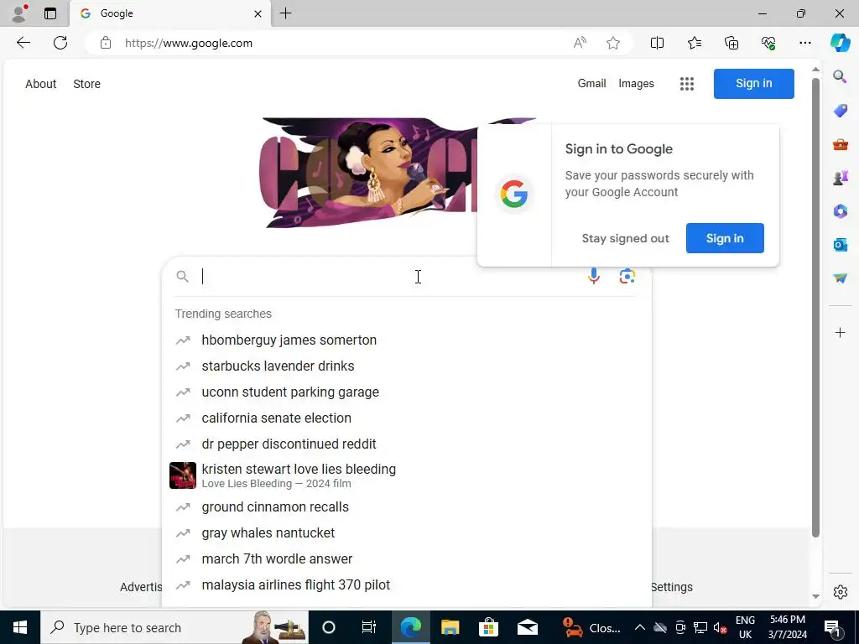Viewport: 859px width, 644px height.
Task: Open the sidebar Search icon
Action: coord(840,76)
